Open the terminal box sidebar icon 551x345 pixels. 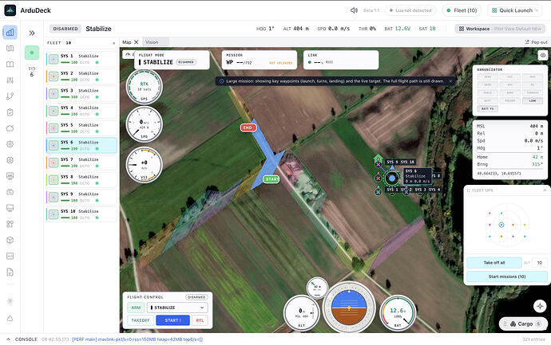(10, 192)
